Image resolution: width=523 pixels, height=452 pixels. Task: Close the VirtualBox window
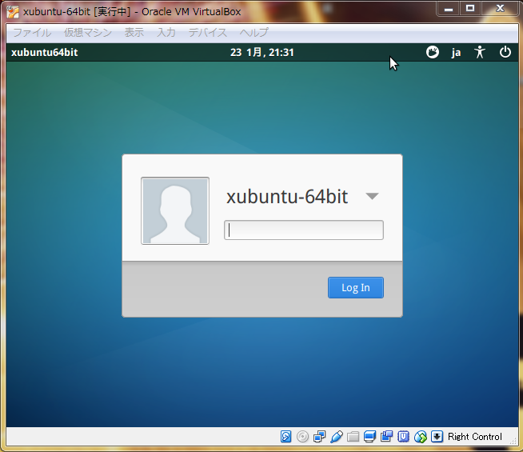[x=500, y=9]
